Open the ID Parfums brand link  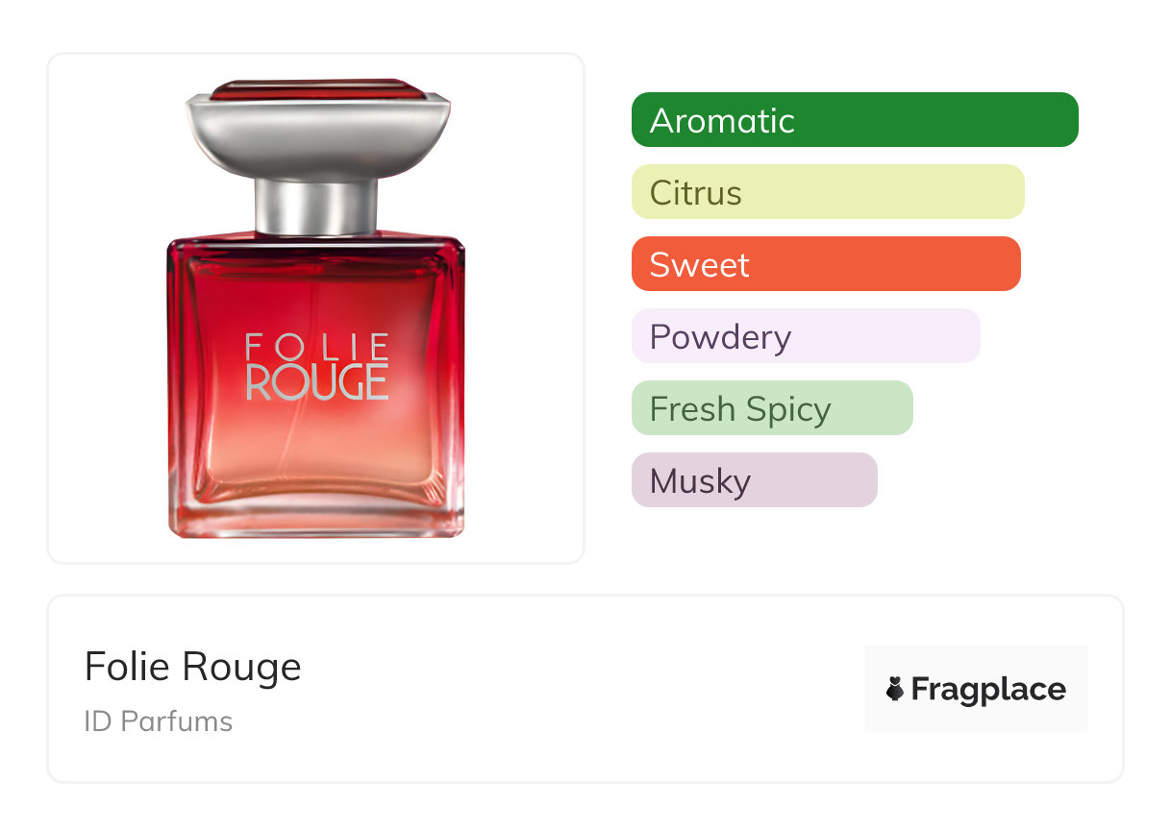tap(159, 721)
